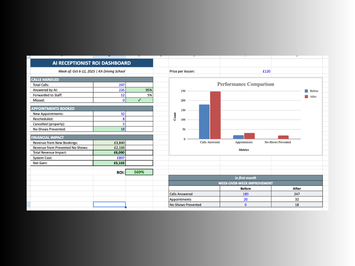Click the WEEK-OVER-WEEK IMPROVEMENT header
The height and width of the screenshot is (266, 355).
(x=246, y=183)
